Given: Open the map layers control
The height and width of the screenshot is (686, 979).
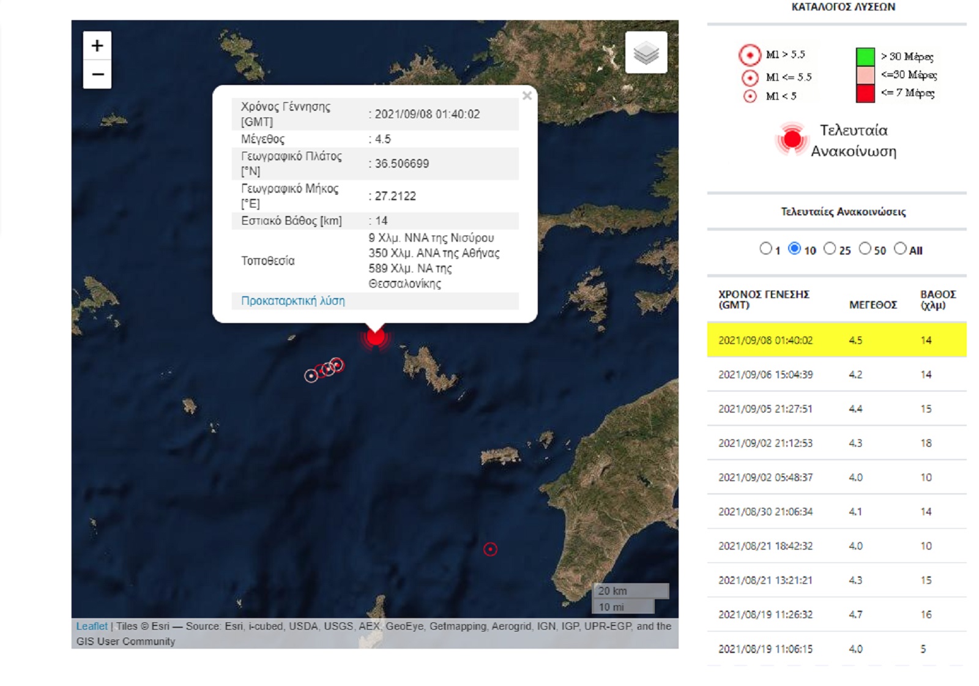Looking at the screenshot, I should (646, 53).
